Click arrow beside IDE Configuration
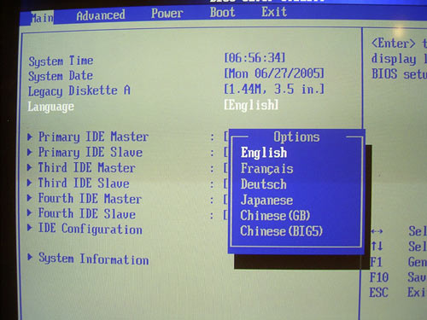 pyautogui.click(x=30, y=228)
